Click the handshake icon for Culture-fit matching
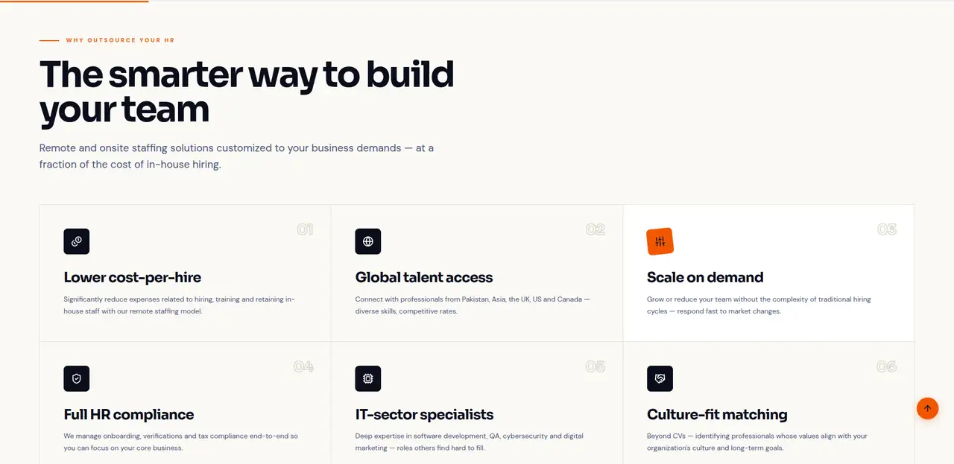The height and width of the screenshot is (464, 954). 660,378
